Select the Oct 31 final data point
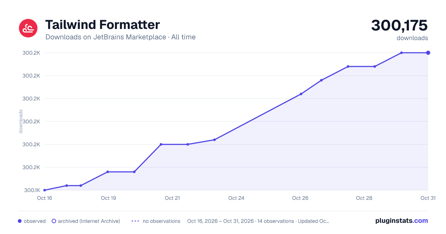The width and height of the screenshot is (446, 234). 428,53
